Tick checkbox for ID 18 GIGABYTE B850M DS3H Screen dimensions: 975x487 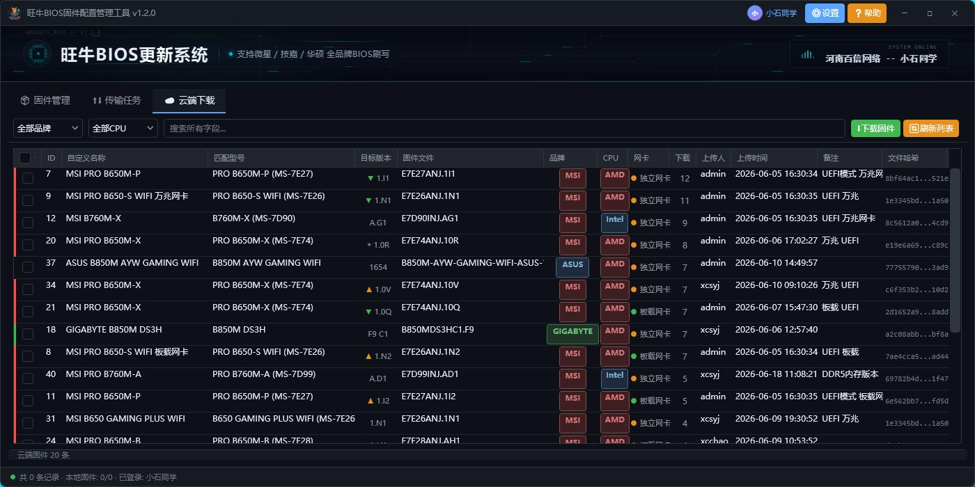(28, 334)
